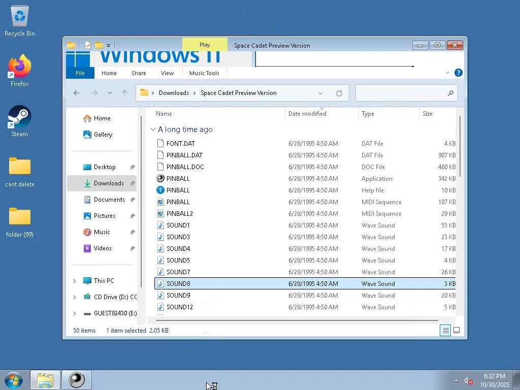The width and height of the screenshot is (520, 390).
Task: Open the Recycle Bin desktop icon
Action: (20, 21)
